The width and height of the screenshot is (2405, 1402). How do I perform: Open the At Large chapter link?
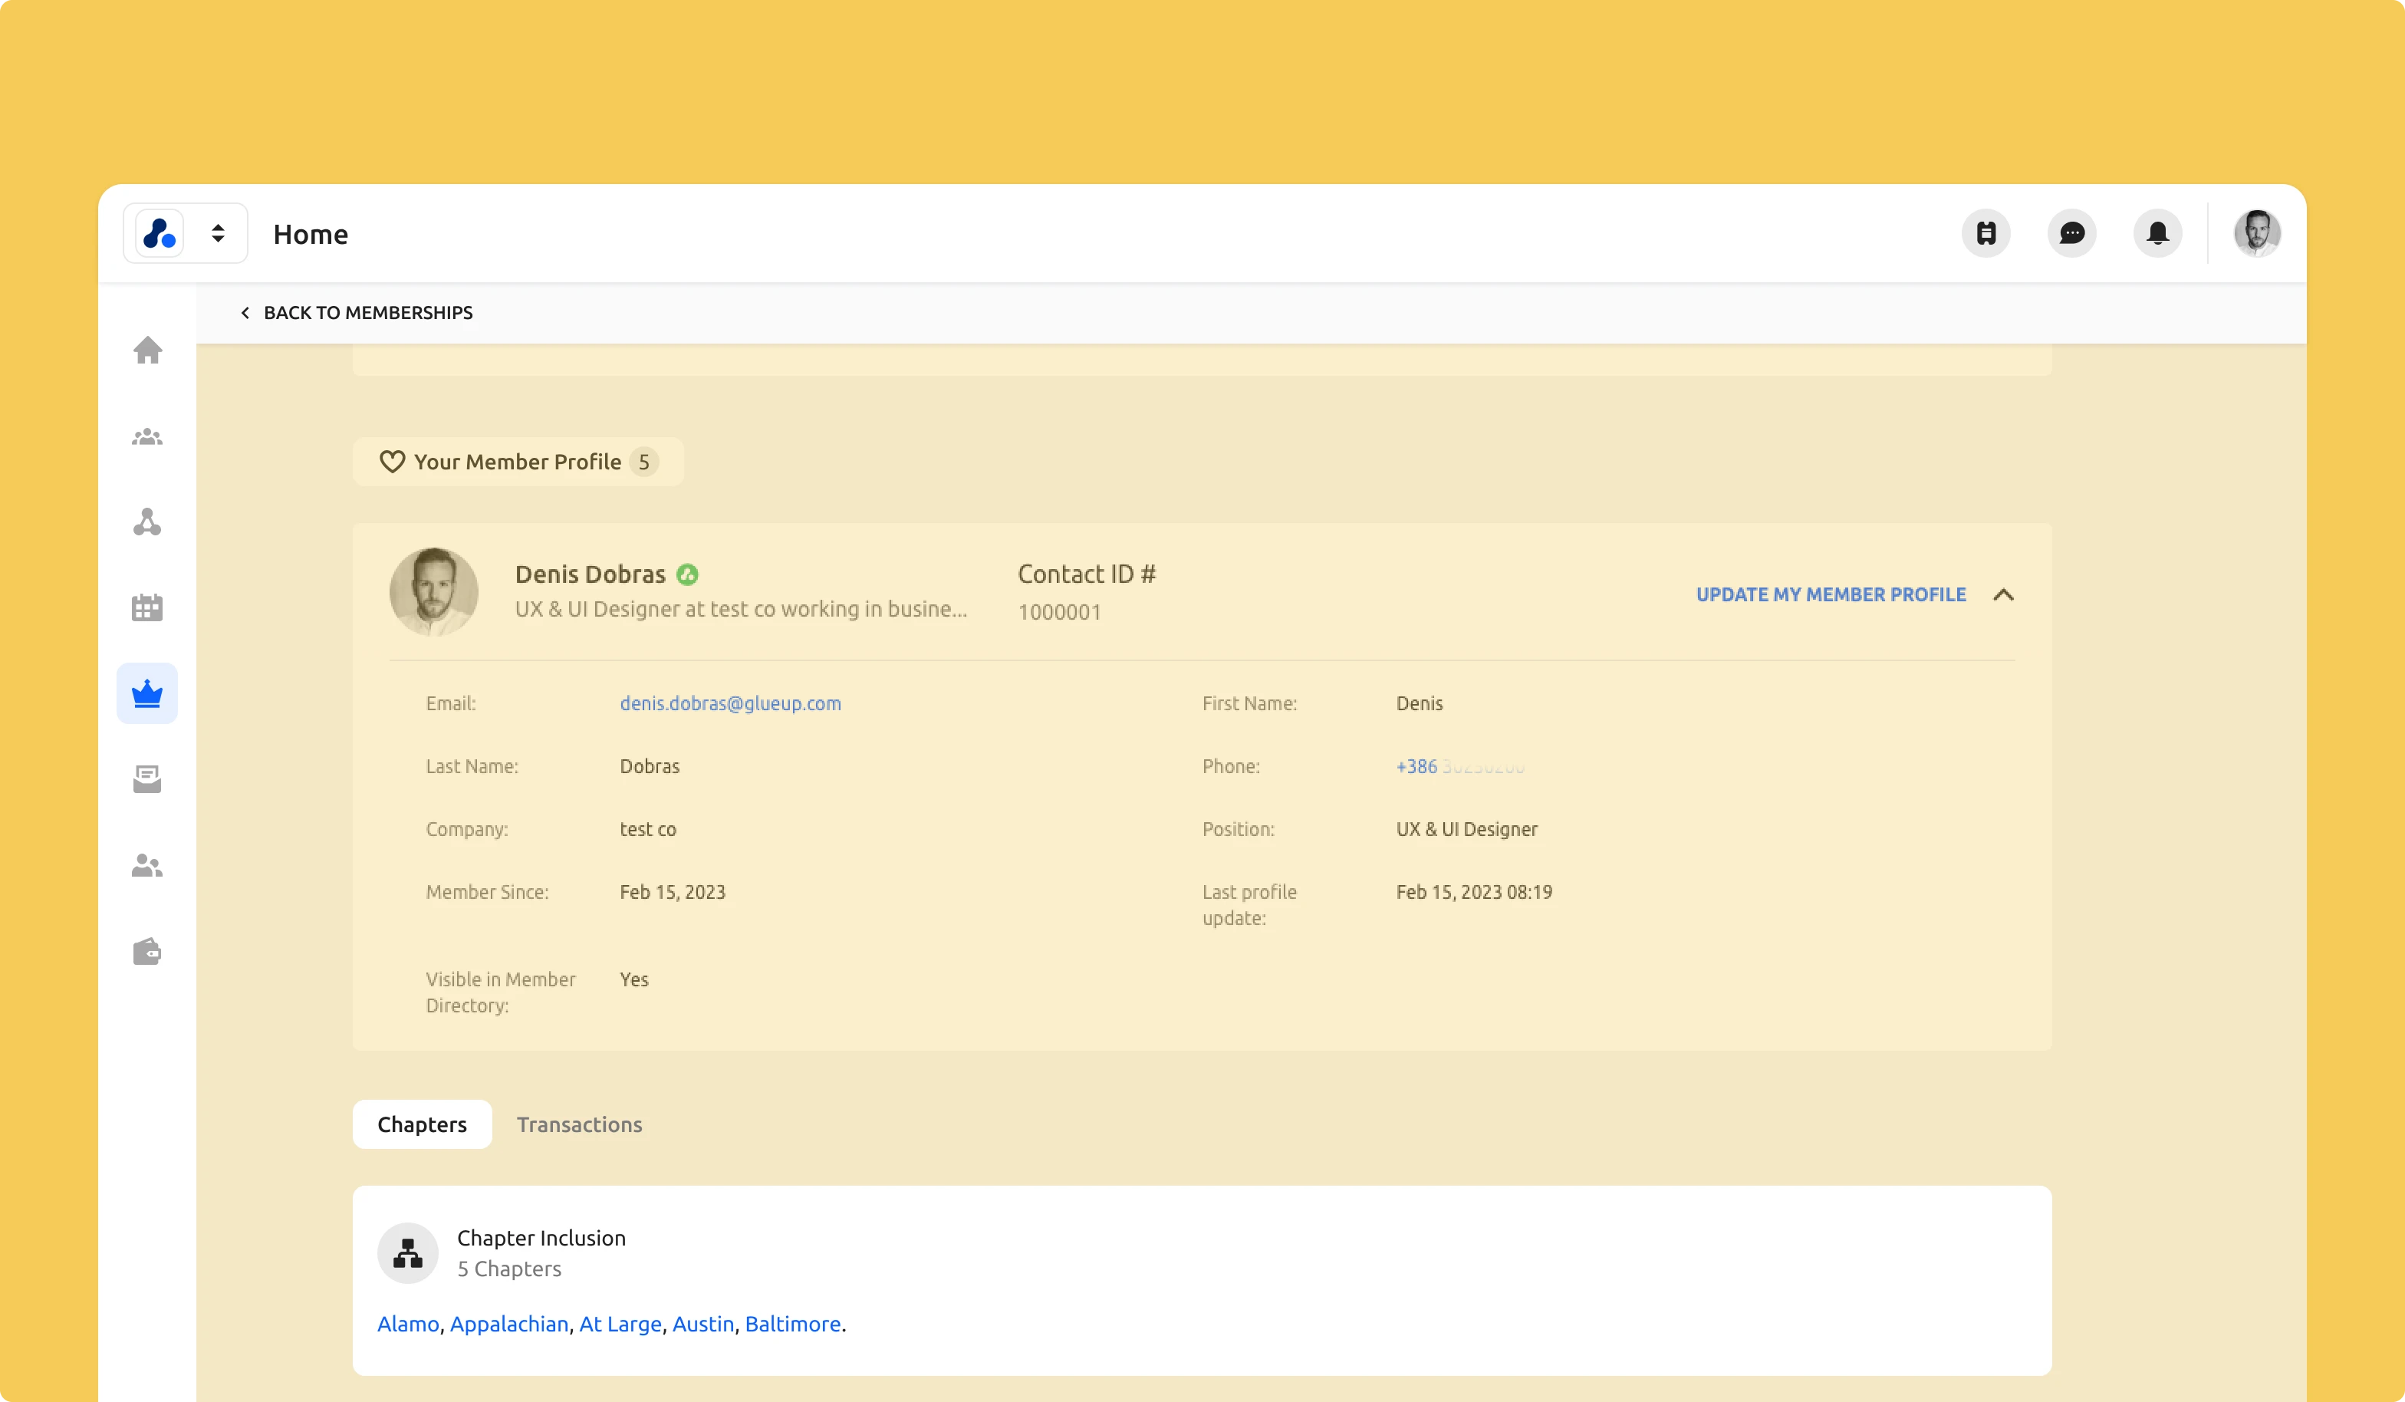(x=620, y=1324)
